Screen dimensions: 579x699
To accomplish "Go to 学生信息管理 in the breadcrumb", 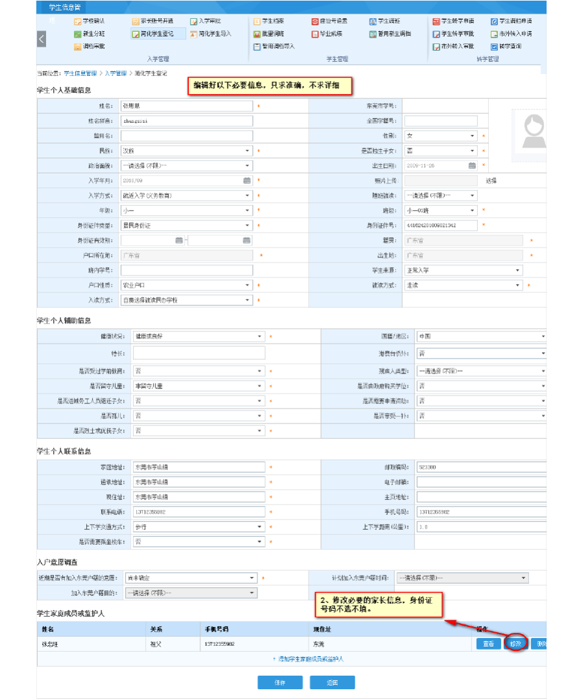I will (80, 73).
